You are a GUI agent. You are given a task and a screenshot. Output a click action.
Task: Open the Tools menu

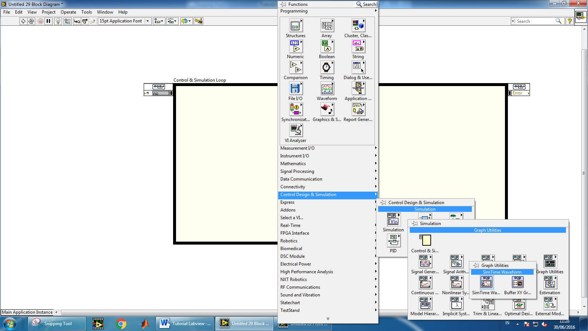[86, 12]
